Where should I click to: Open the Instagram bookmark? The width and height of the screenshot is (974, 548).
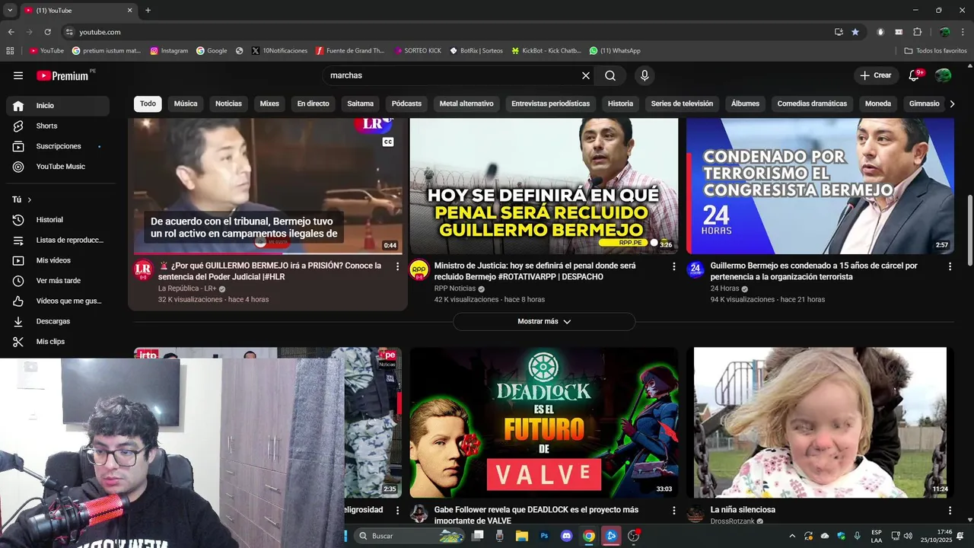coord(169,51)
